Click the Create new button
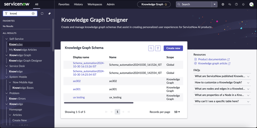Screen dimensions: 257x128 coord(173,48)
